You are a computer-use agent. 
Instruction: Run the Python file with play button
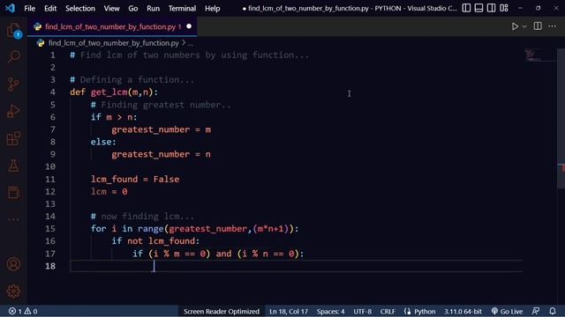pyautogui.click(x=515, y=26)
